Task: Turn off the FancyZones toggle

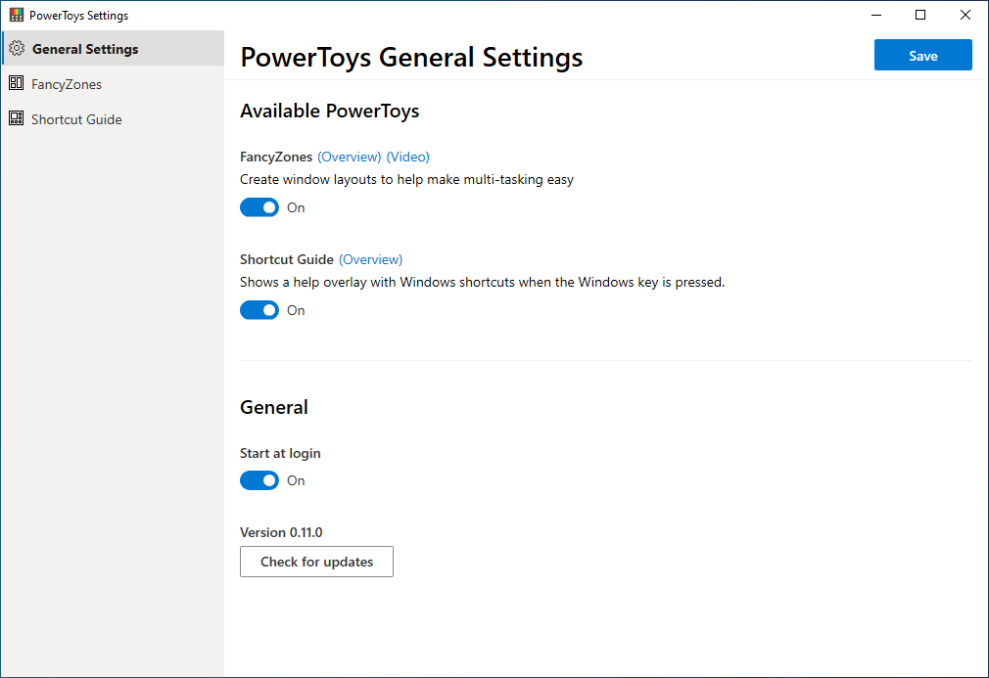Action: click(259, 207)
